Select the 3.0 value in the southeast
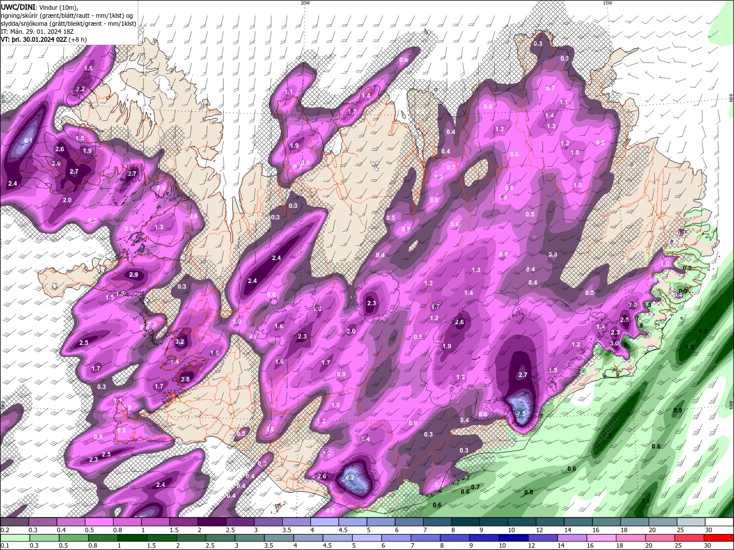Image resolution: width=734 pixels, height=550 pixels. [x=614, y=343]
